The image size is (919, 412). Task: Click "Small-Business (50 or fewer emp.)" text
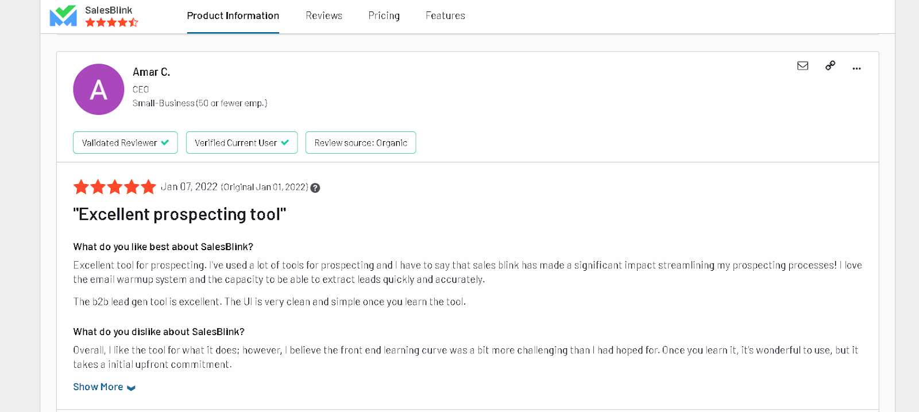(x=200, y=103)
